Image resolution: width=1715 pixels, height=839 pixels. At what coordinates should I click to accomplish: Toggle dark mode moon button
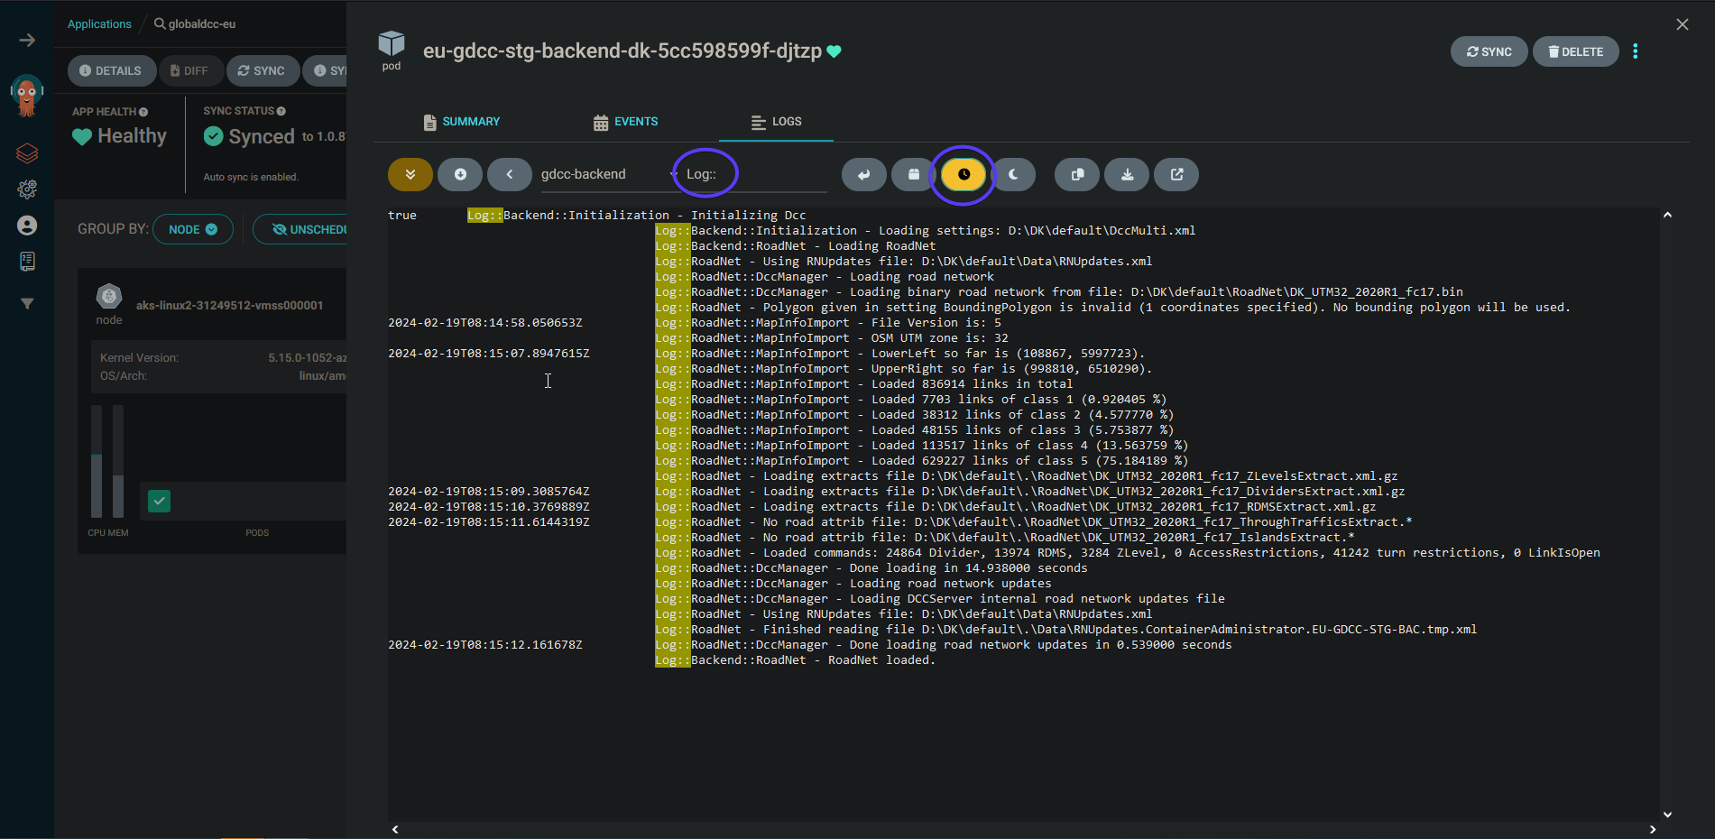pyautogui.click(x=1013, y=174)
